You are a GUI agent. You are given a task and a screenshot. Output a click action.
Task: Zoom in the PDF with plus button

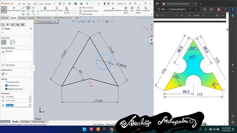point(182,16)
